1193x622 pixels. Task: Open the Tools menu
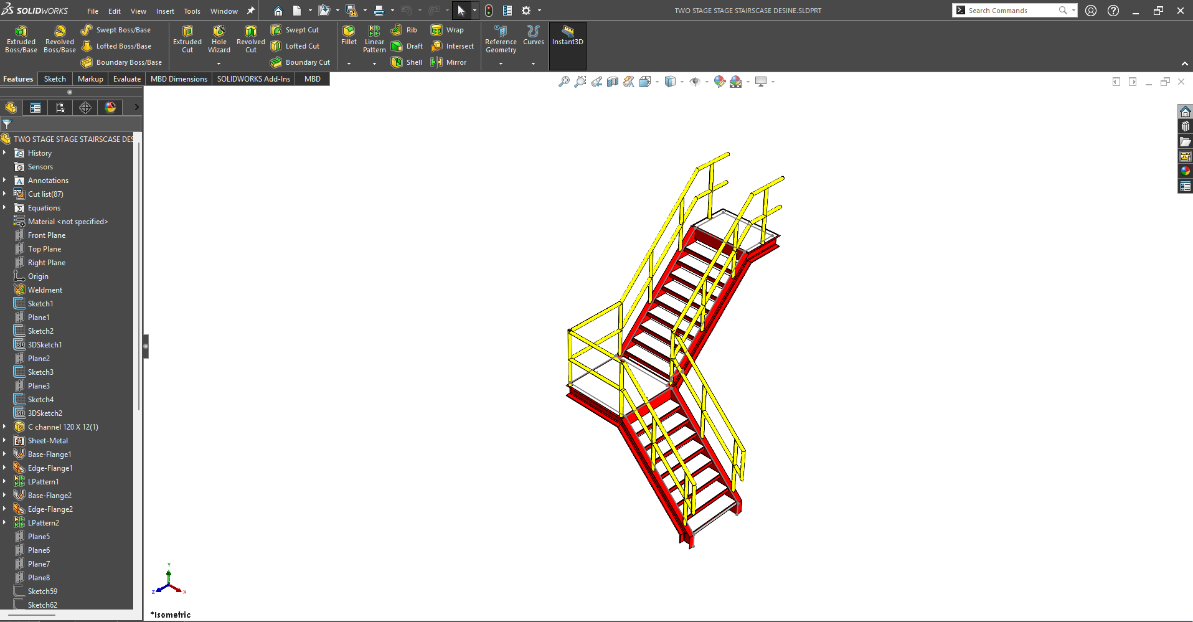point(192,11)
